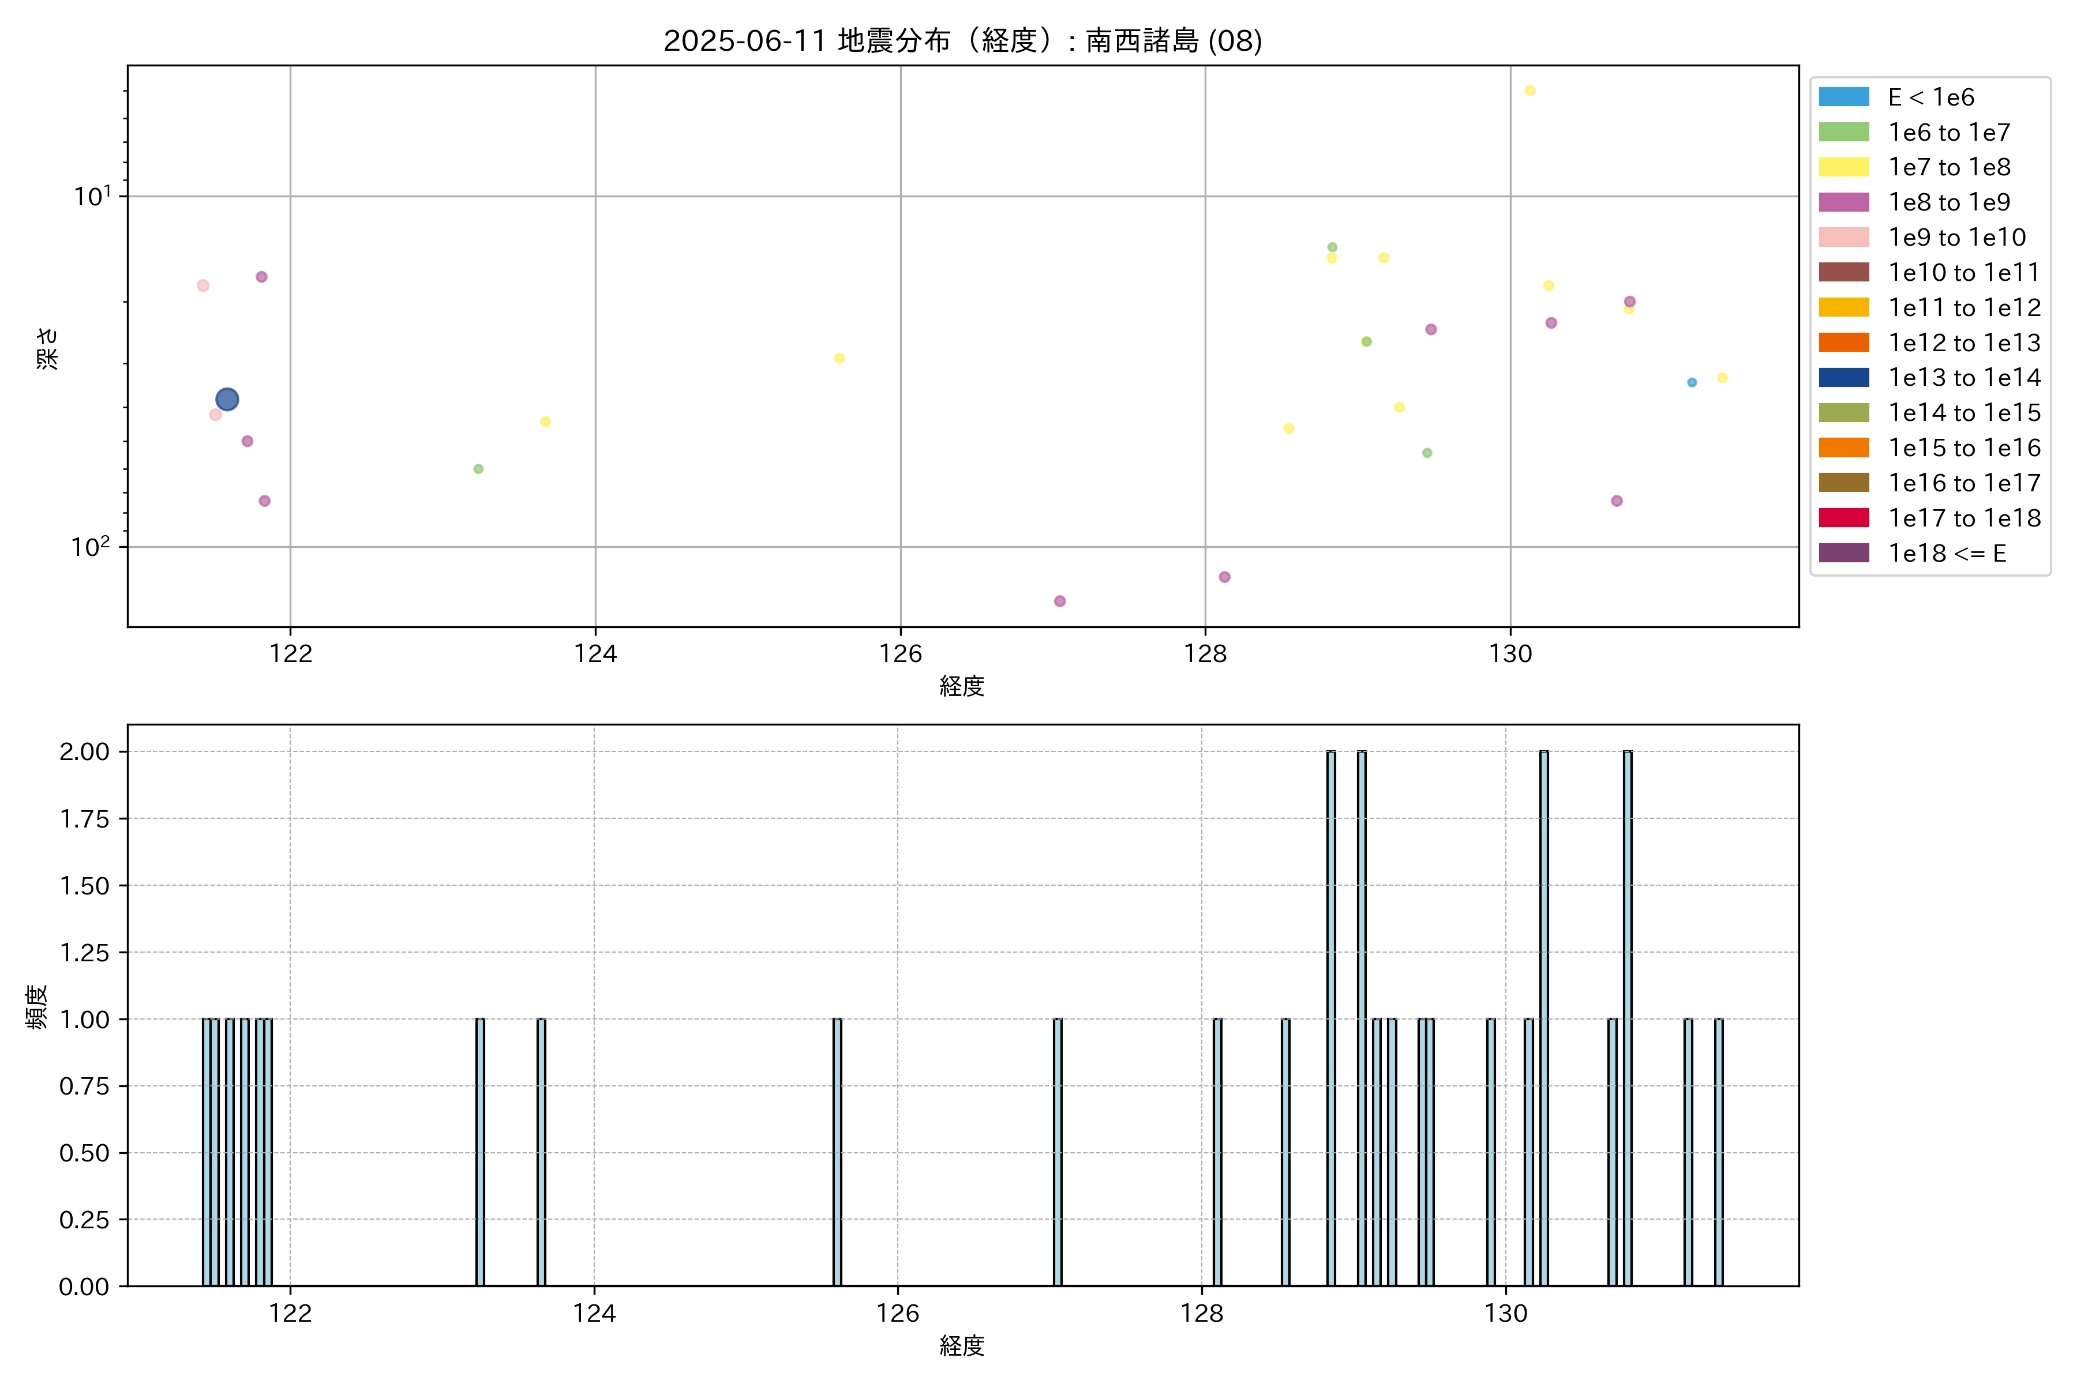
Task: Click the '1e13 to 1e14' navy legend swatch
Action: point(1843,378)
